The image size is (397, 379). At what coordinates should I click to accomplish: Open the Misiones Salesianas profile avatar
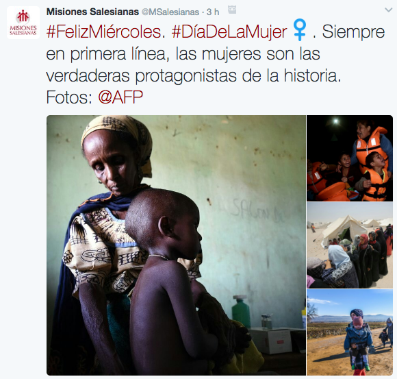pyautogui.click(x=23, y=23)
